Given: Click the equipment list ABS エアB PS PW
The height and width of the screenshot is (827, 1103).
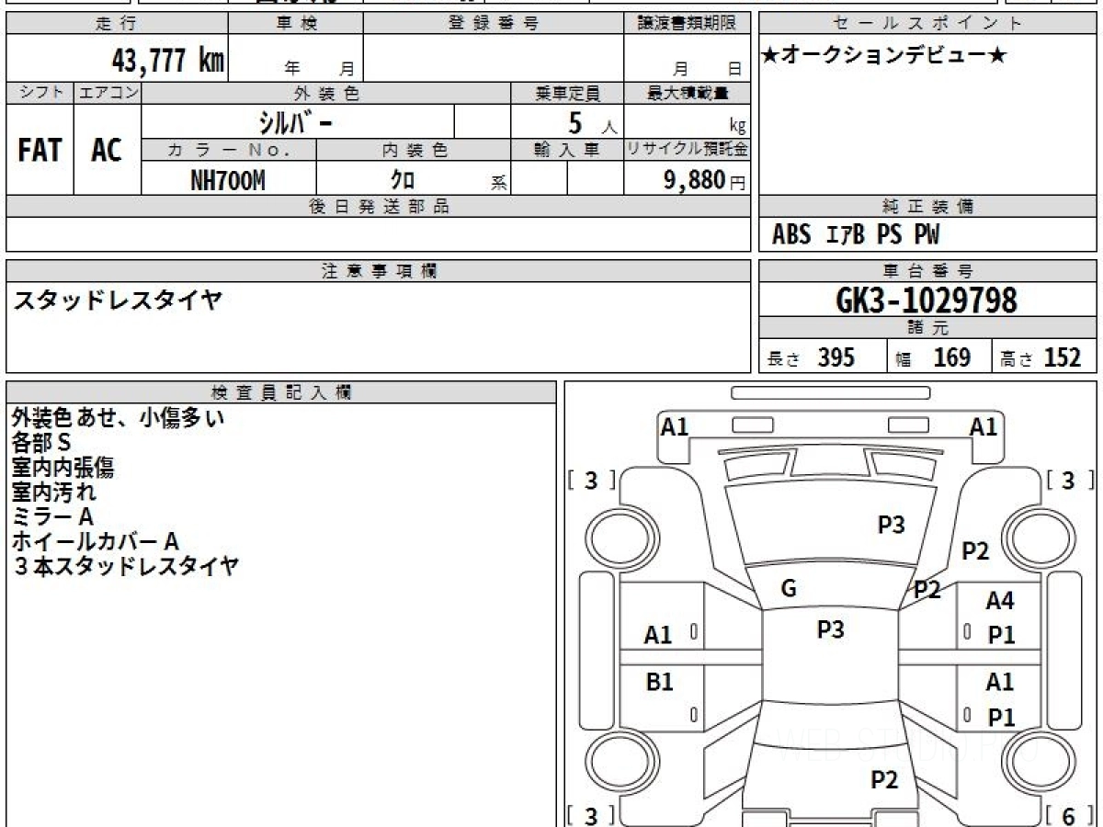Looking at the screenshot, I should (856, 235).
